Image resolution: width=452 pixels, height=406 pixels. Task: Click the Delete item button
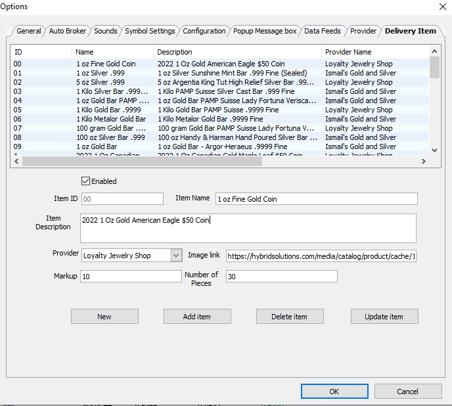(x=290, y=317)
